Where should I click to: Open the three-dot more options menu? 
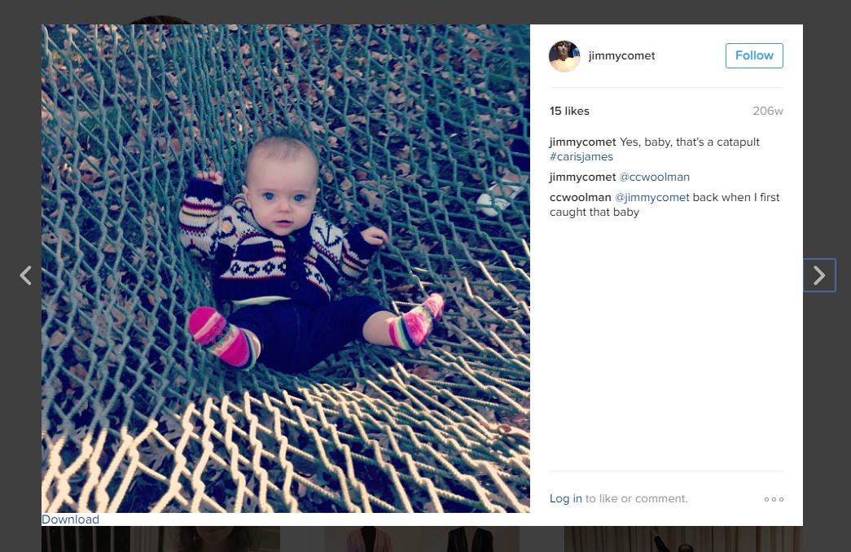click(x=774, y=499)
